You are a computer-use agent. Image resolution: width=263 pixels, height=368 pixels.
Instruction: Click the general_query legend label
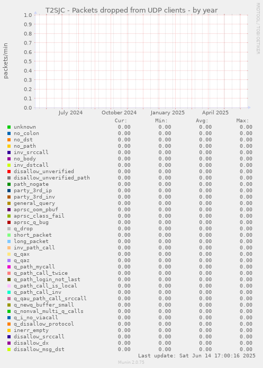point(34,203)
